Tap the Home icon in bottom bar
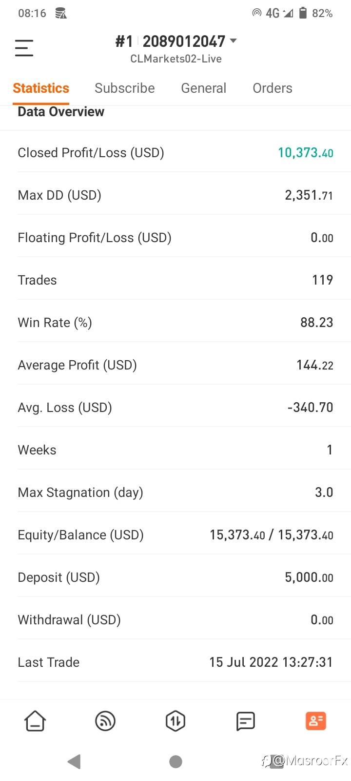 pos(35,721)
